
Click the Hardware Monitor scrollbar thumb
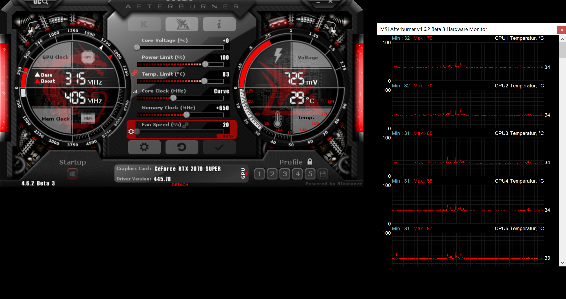(562, 50)
